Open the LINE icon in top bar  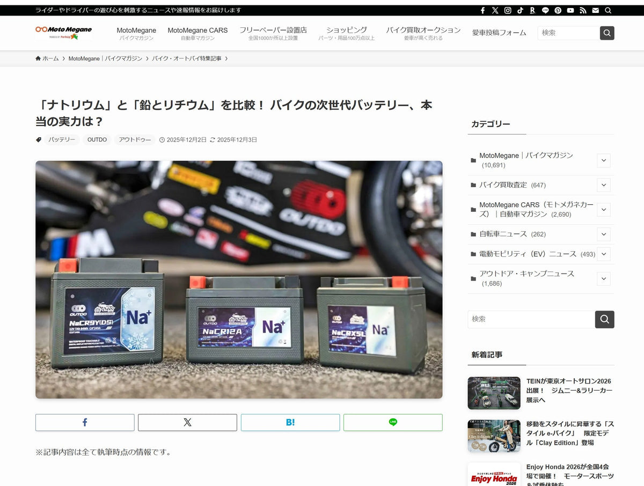(545, 10)
